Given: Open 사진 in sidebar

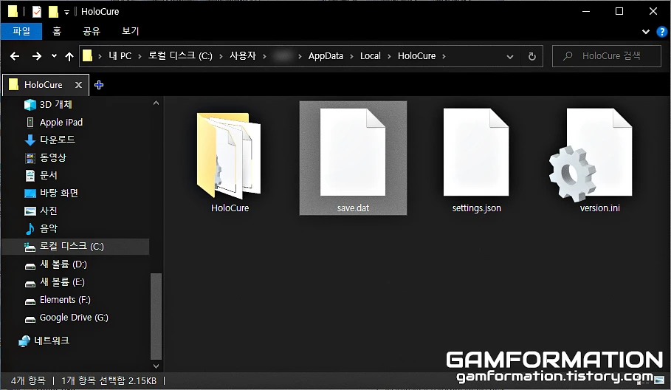Looking at the screenshot, I should pyautogui.click(x=49, y=211).
